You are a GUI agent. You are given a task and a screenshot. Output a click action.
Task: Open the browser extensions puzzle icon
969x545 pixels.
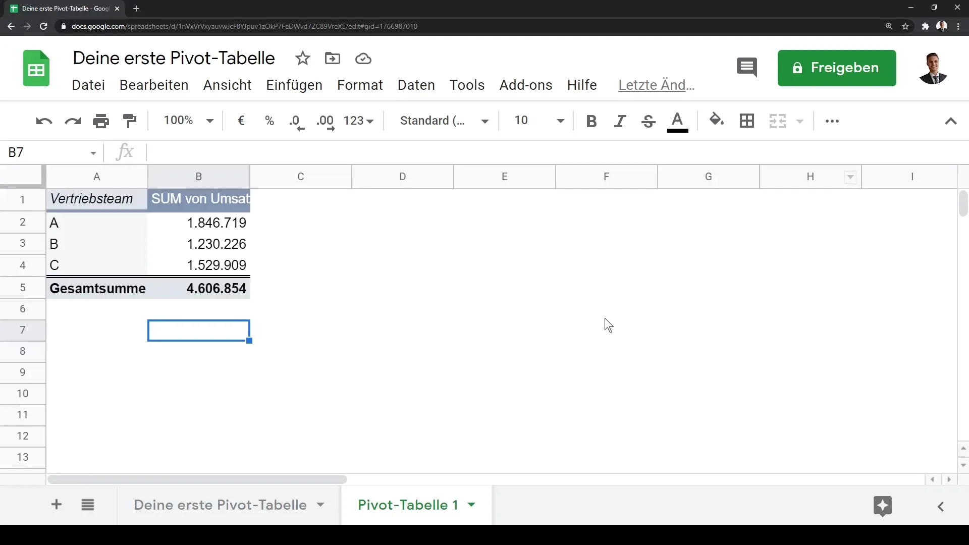pos(925,26)
